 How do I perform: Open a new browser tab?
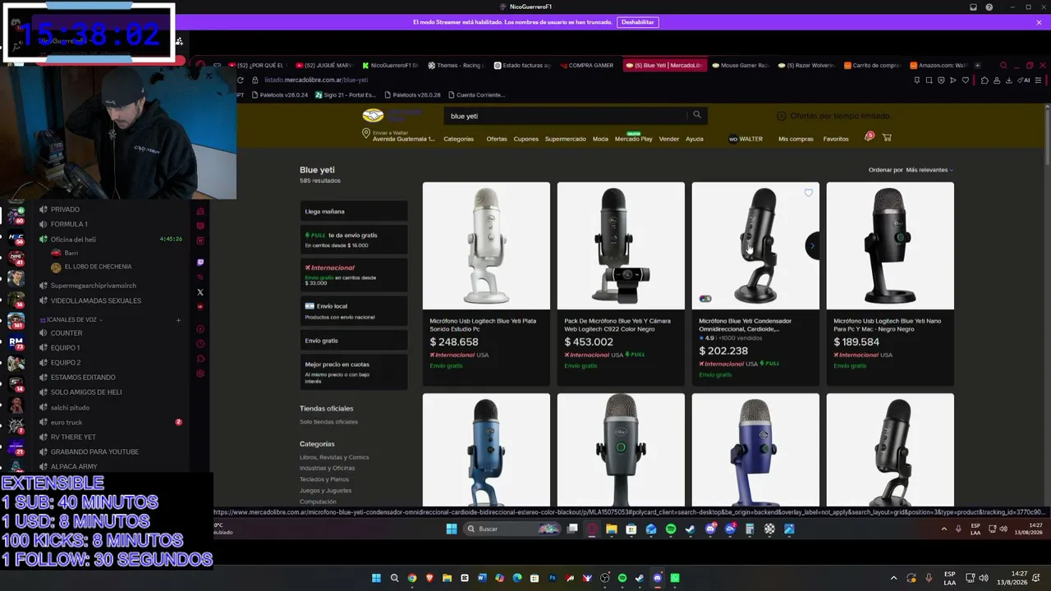click(x=977, y=65)
